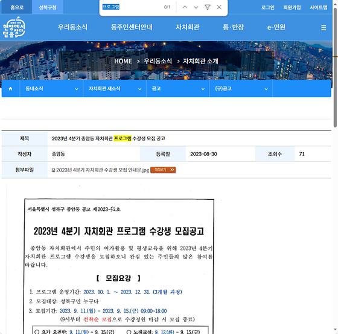The height and width of the screenshot is (334, 338).
Task: Expand 동네소식 dropdown
Action: [51, 89]
